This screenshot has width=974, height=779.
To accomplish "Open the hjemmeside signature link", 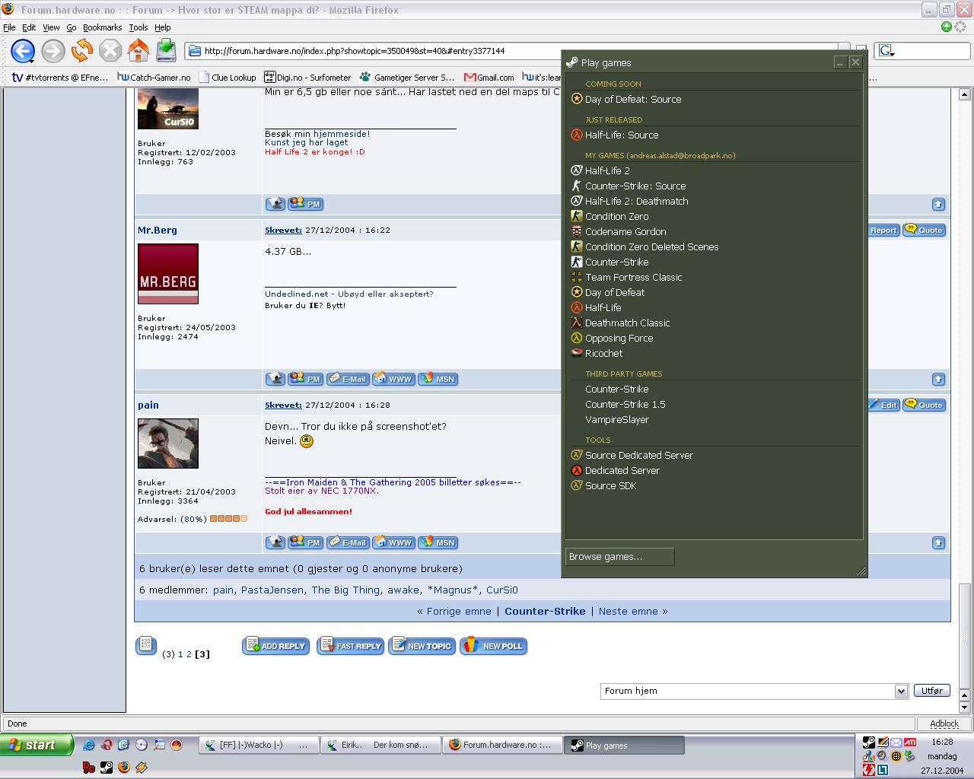I will (x=342, y=134).
